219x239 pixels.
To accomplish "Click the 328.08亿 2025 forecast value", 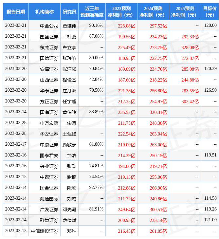I will [x=190, y=47].
